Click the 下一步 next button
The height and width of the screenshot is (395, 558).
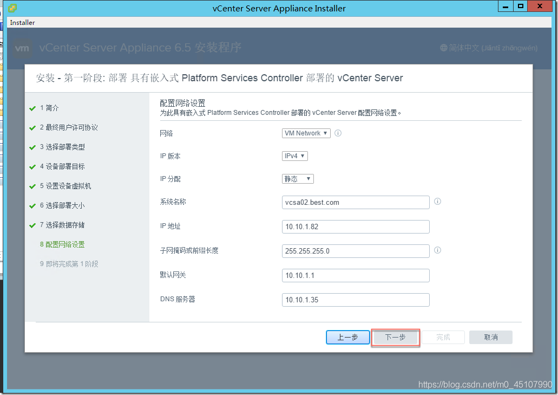pyautogui.click(x=396, y=338)
